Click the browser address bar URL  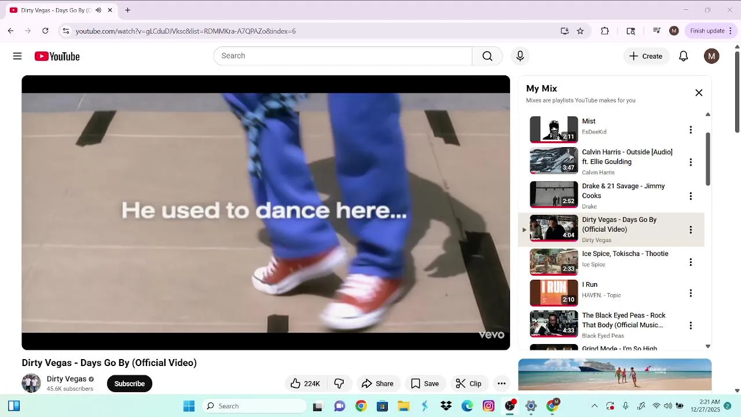(186, 31)
